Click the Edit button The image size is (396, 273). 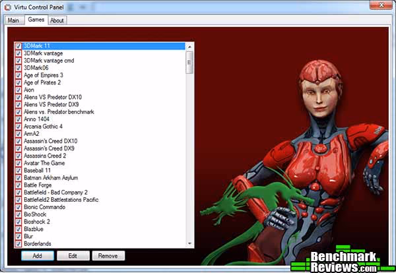tap(73, 256)
